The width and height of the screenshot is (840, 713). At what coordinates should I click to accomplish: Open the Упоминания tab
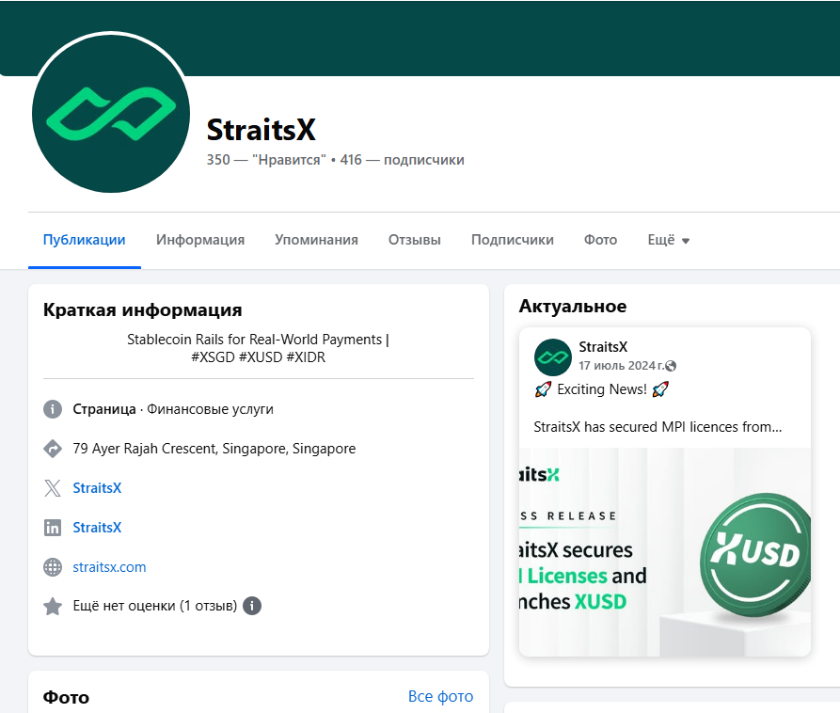click(316, 240)
